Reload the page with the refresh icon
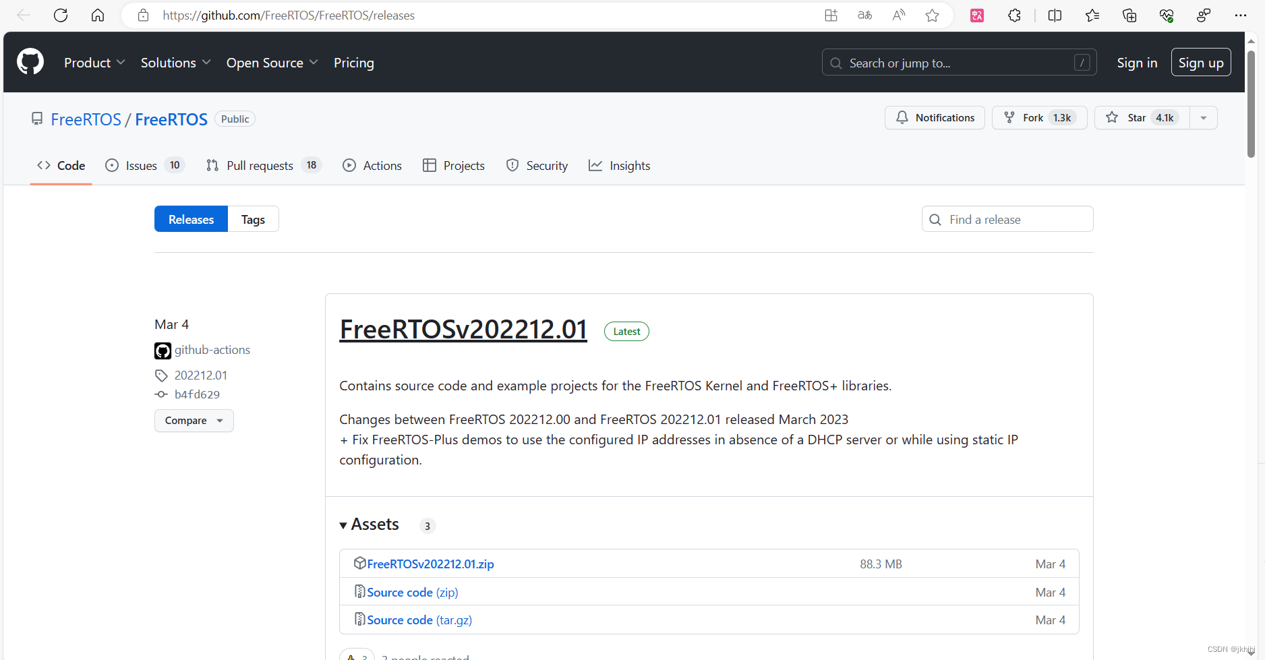The width and height of the screenshot is (1265, 660). (61, 16)
